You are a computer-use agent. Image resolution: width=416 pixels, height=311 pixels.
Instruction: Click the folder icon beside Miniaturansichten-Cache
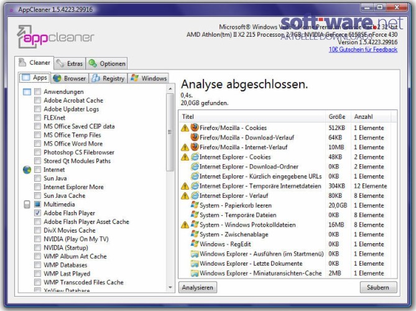click(195, 273)
